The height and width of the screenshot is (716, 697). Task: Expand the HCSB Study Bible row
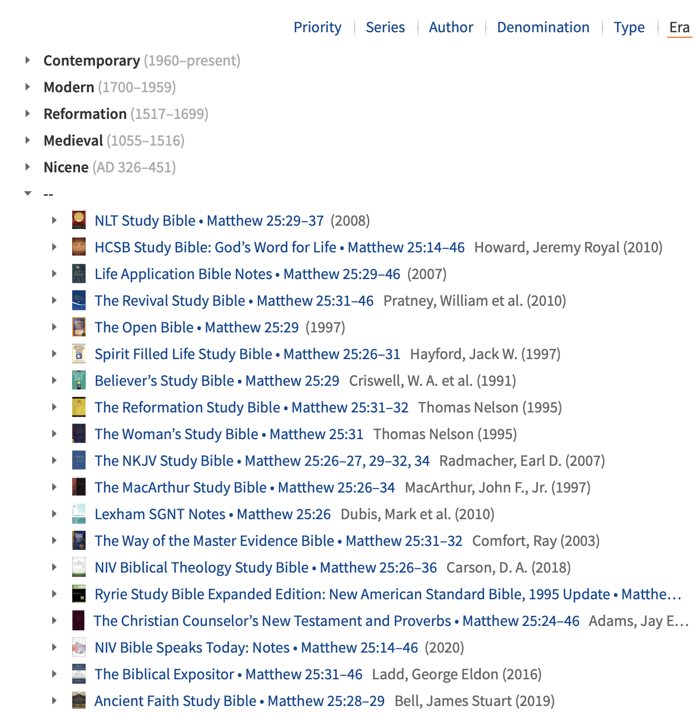click(54, 247)
